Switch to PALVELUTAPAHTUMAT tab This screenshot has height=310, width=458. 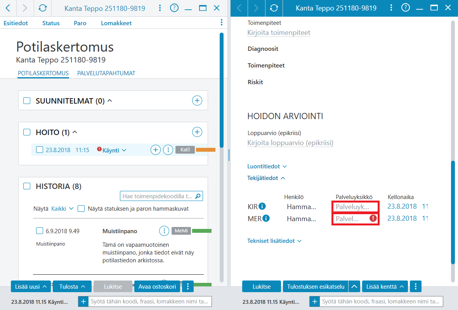(x=106, y=73)
